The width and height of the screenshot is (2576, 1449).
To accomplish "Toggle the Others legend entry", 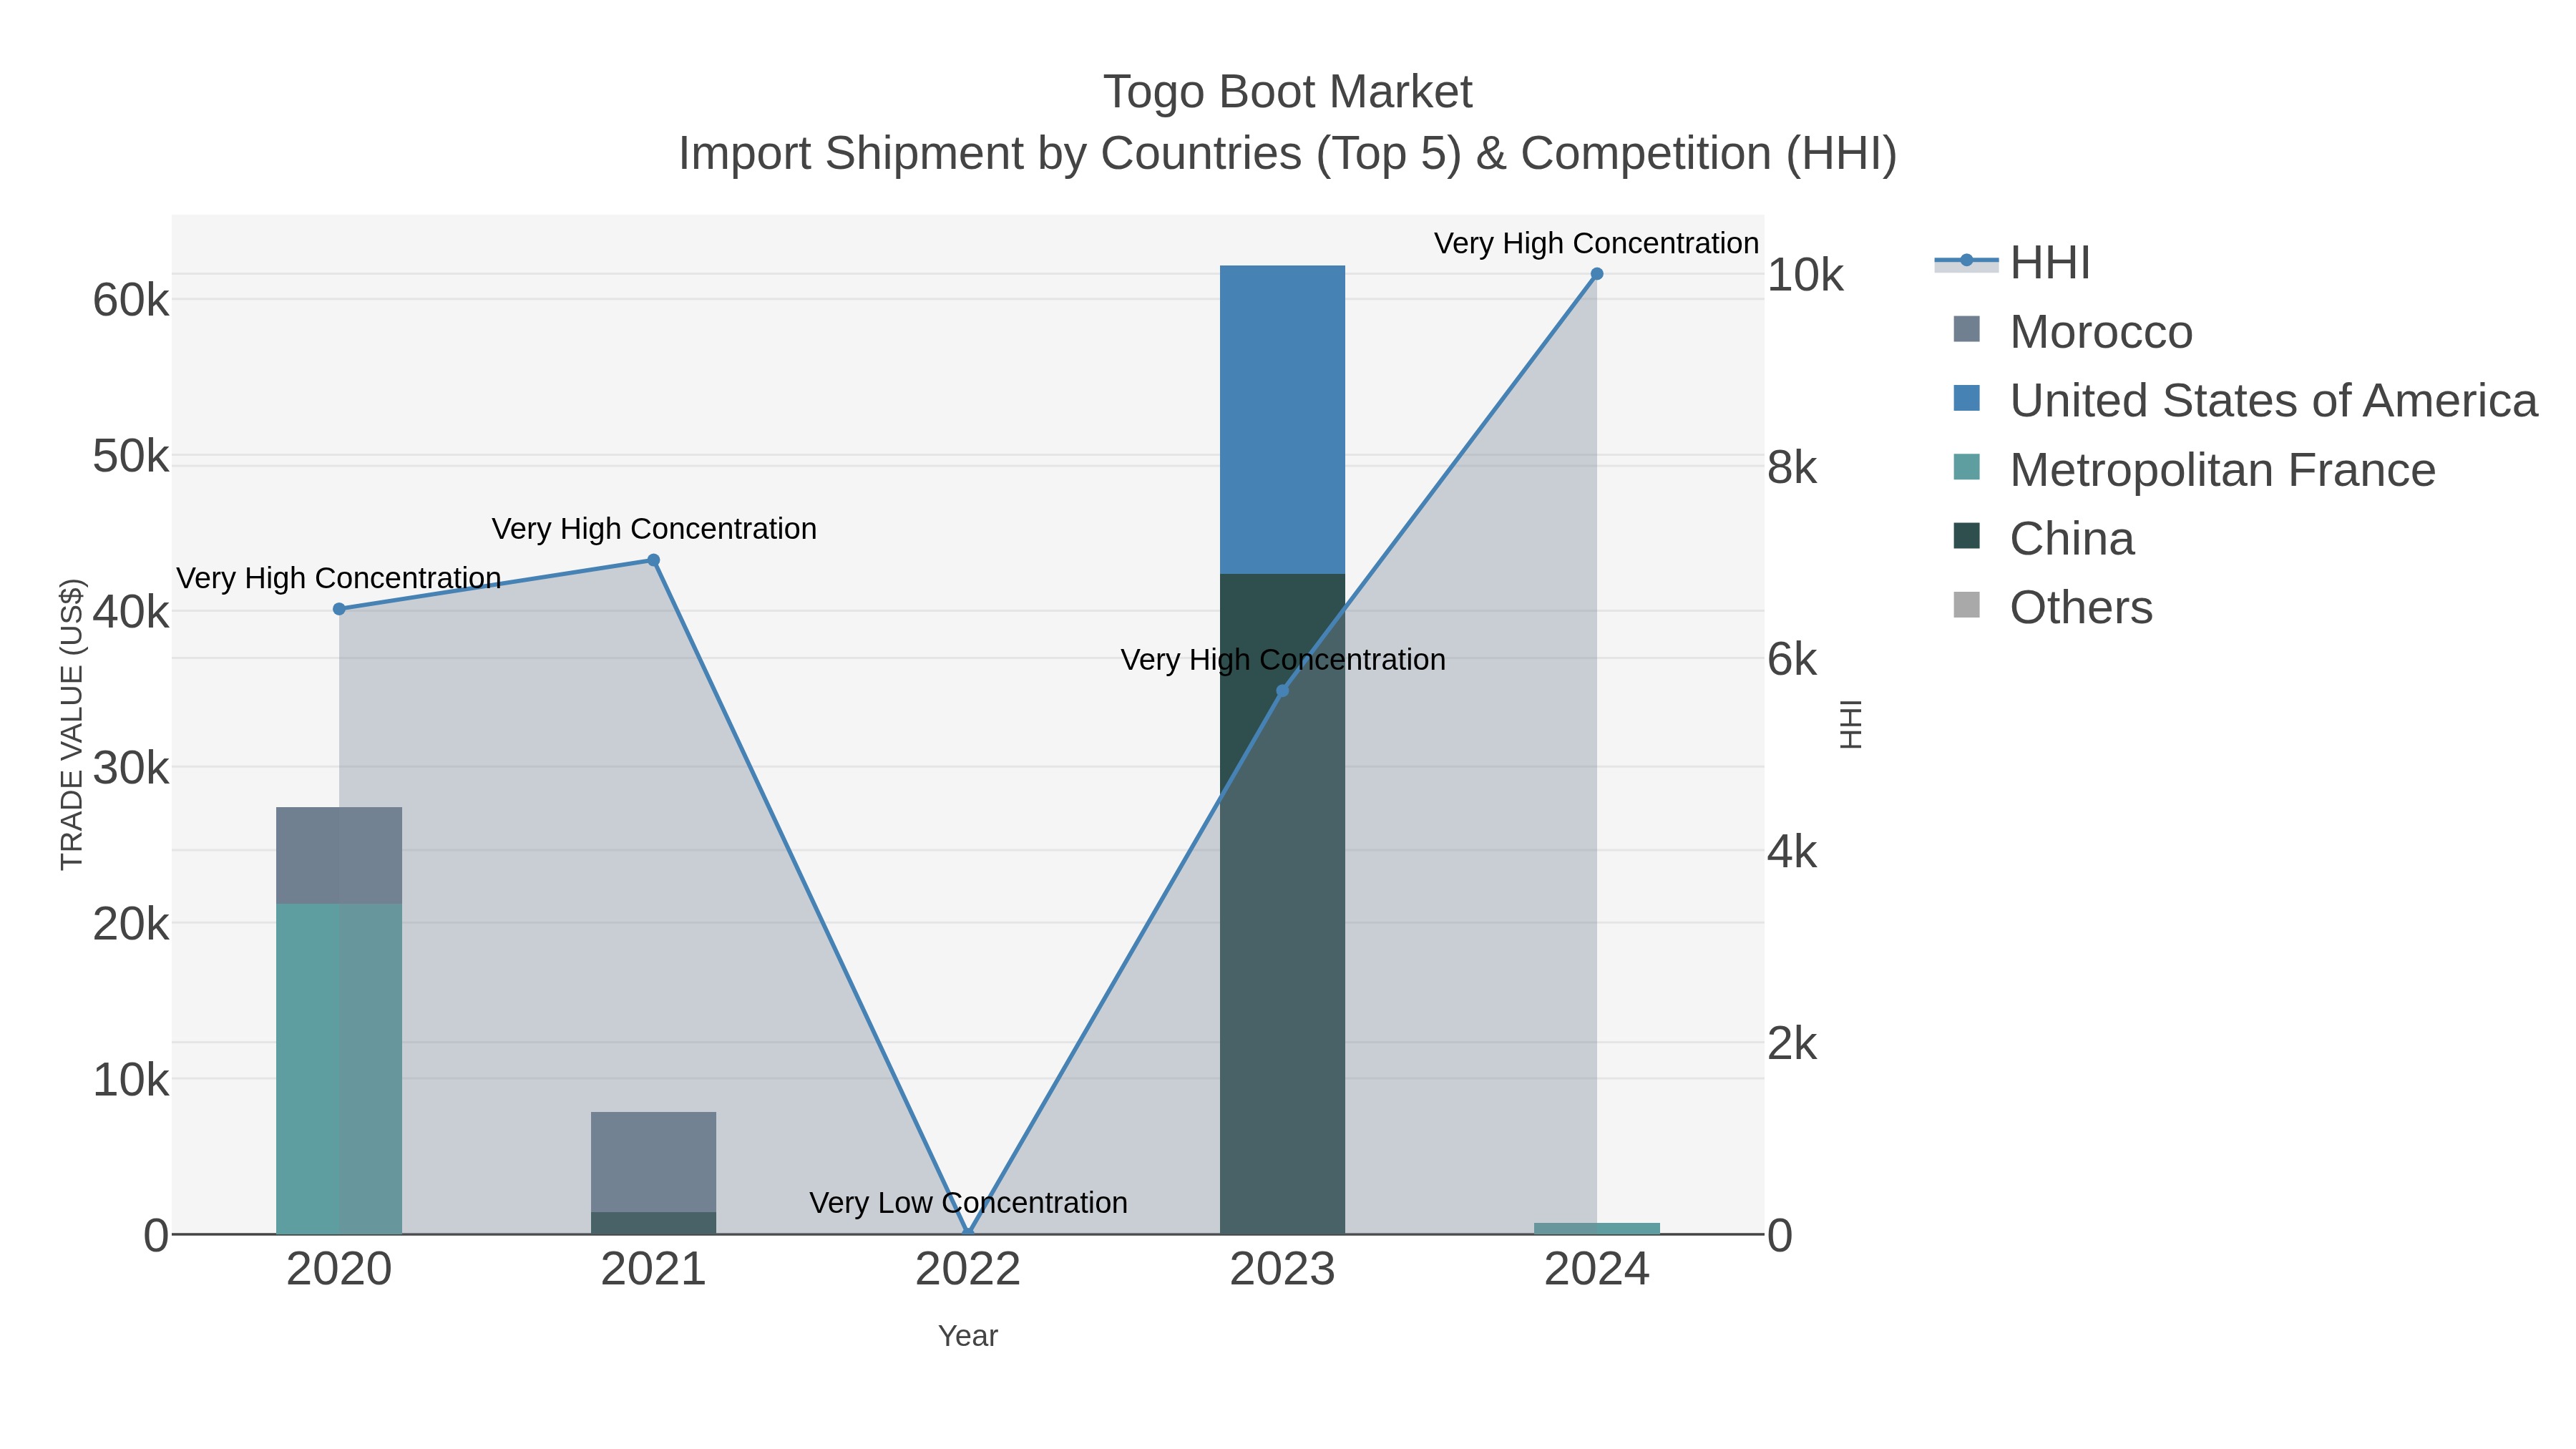I will (2052, 607).
